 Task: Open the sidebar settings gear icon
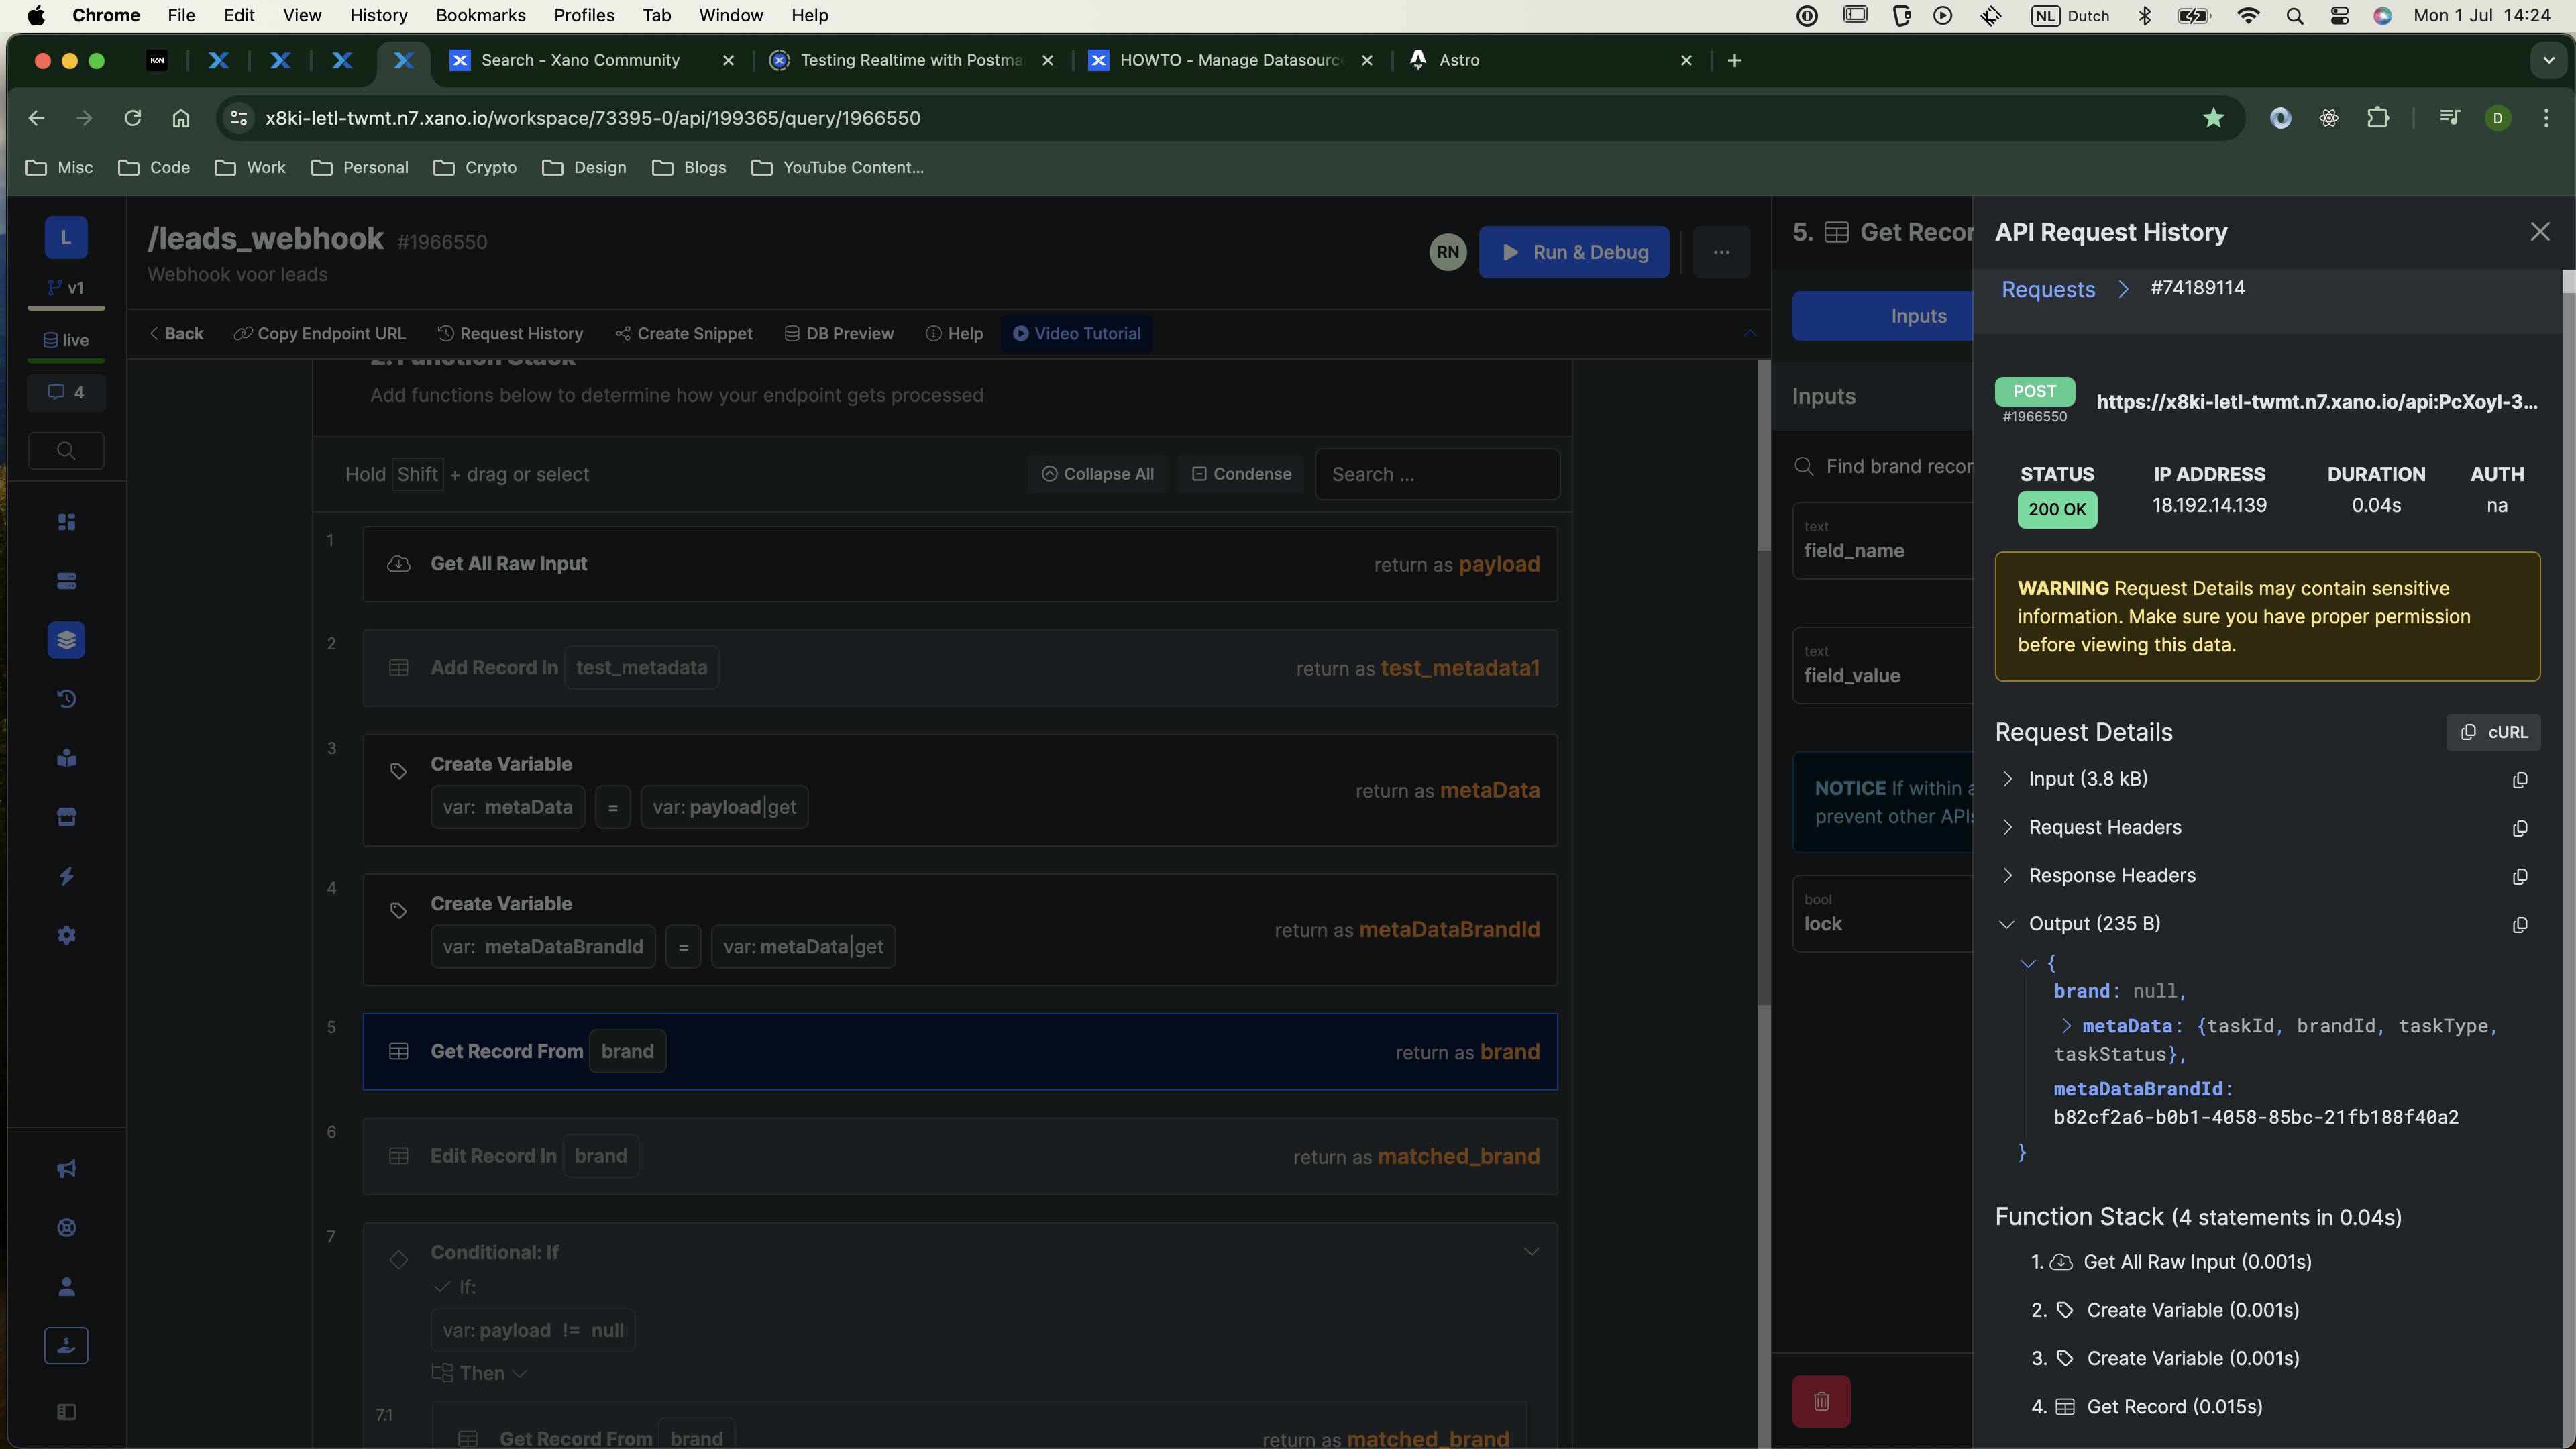pos(66,935)
